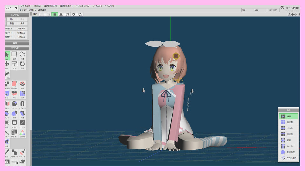Image resolution: width=305 pixels, height=171 pixels.
Task: Choose the Metaball (メタボール) tool
Action: [x=14, y=154]
